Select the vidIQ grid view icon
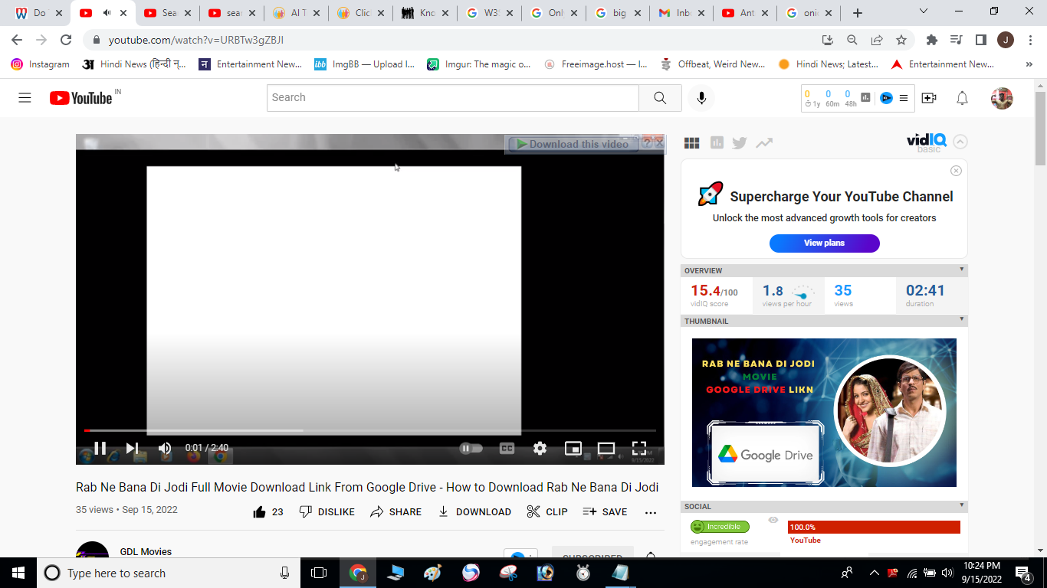1047x588 pixels. click(x=692, y=143)
